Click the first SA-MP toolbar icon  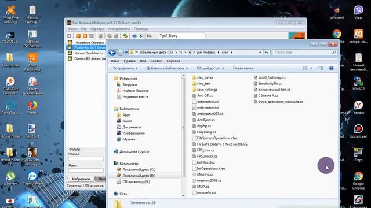[70, 36]
